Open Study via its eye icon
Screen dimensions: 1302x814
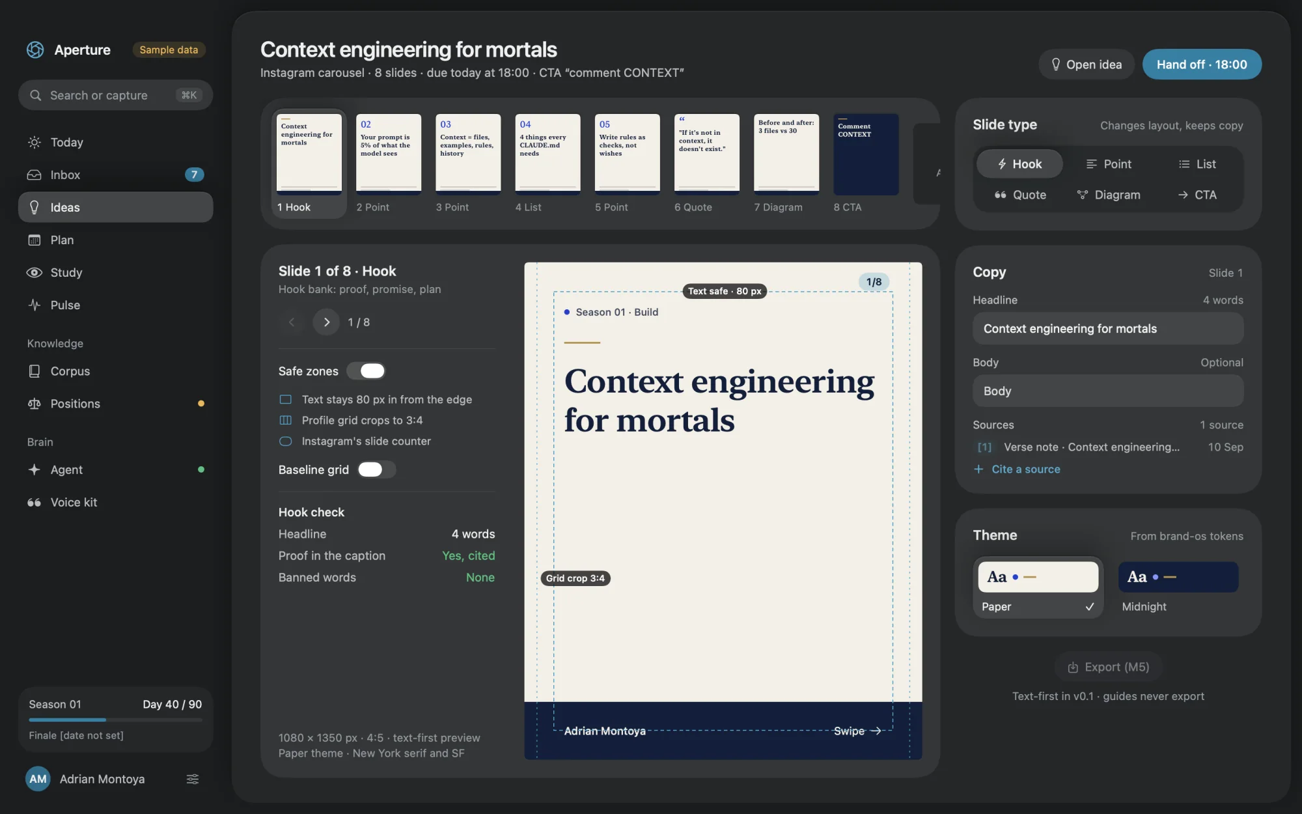pos(35,272)
